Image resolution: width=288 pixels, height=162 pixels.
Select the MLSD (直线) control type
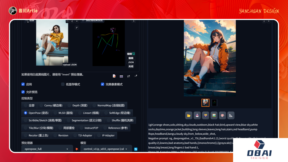(63, 113)
